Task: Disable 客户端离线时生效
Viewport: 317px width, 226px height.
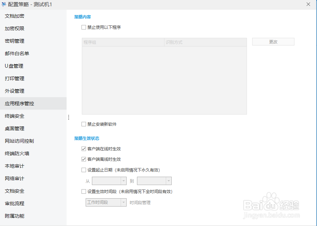Action: [x=83, y=159]
